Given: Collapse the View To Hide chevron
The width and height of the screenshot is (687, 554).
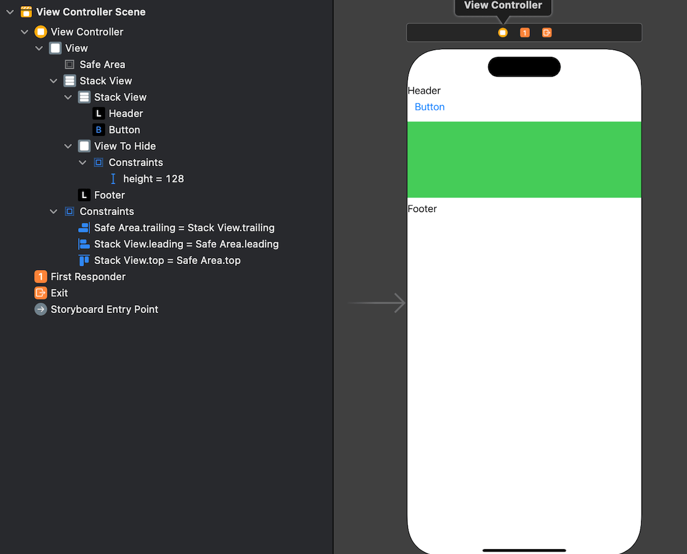Looking at the screenshot, I should point(68,146).
